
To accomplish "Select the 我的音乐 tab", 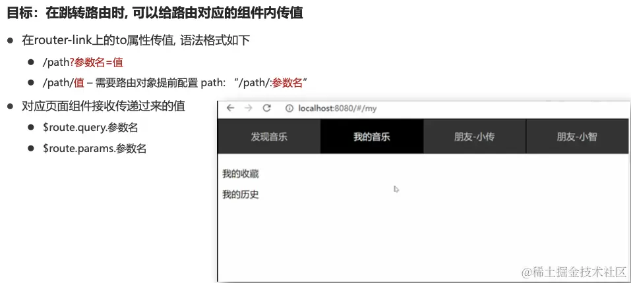I will (372, 136).
